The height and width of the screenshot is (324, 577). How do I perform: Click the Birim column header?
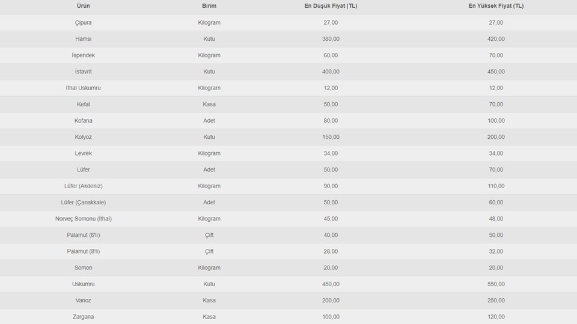pos(209,6)
